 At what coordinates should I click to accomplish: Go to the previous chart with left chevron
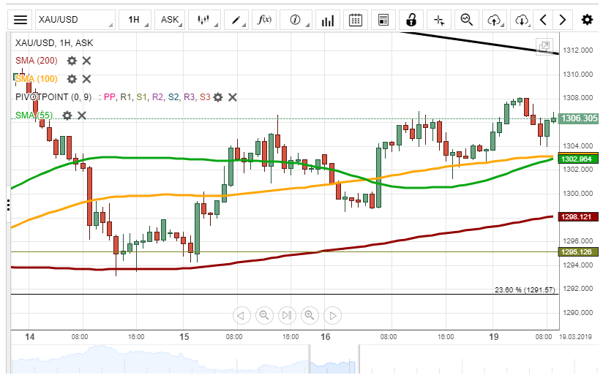(x=543, y=20)
